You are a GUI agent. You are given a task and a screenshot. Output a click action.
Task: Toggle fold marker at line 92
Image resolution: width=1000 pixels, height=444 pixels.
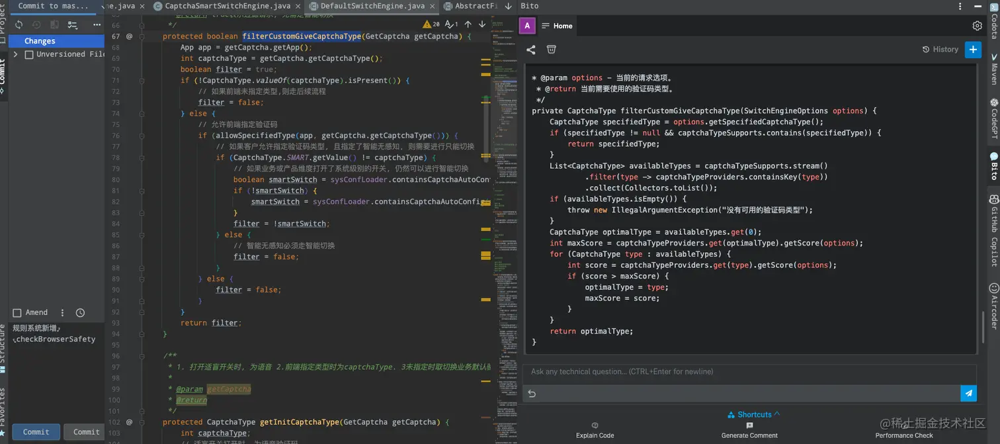[x=142, y=312]
